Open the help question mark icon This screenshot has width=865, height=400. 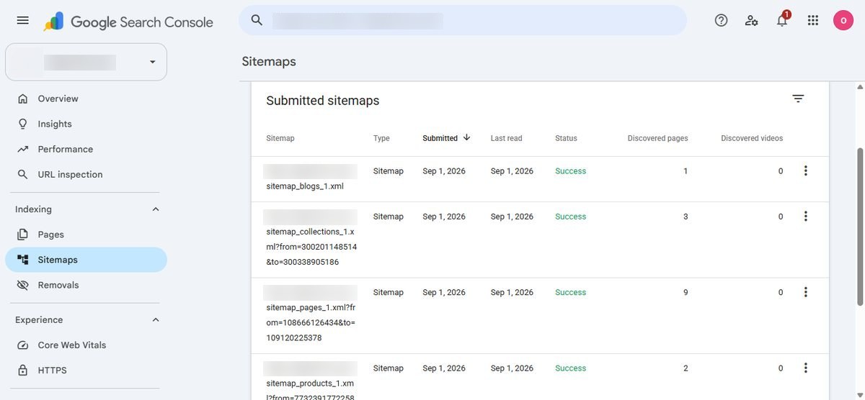click(721, 20)
